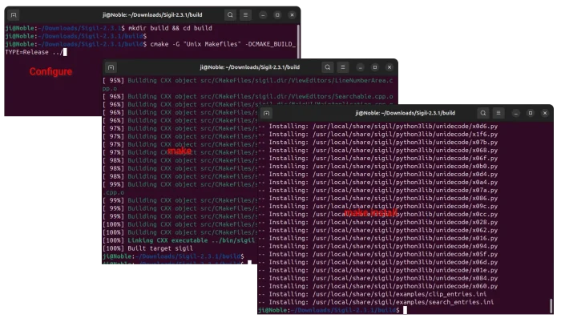Close the Configure terminal window
The image size is (561, 318).
point(292,15)
